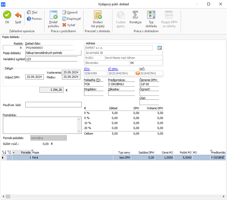
Task: Click Vyňať to remove item
Action: click(69, 25)
